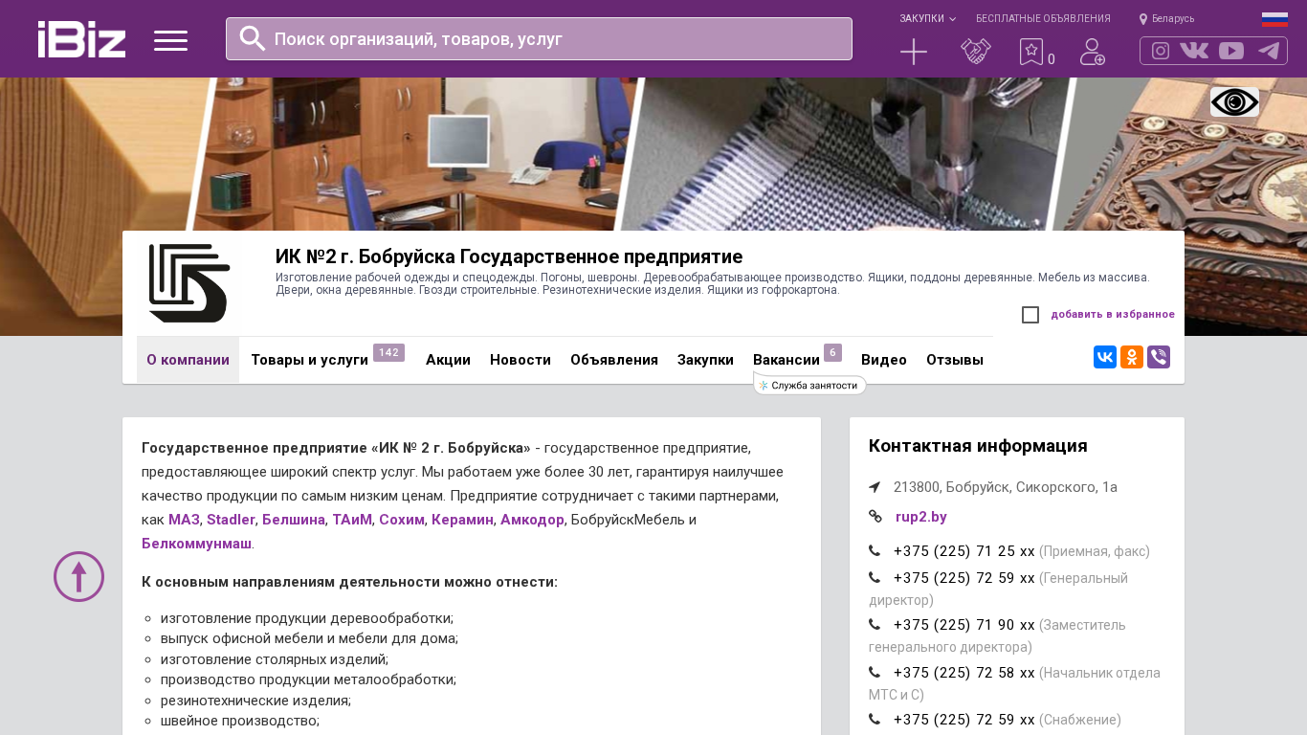Click the Служба занятости badge
1307x735 pixels.
[810, 385]
